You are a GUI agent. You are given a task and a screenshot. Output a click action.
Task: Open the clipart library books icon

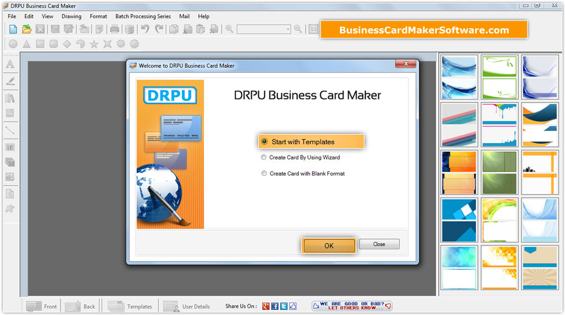[10, 98]
